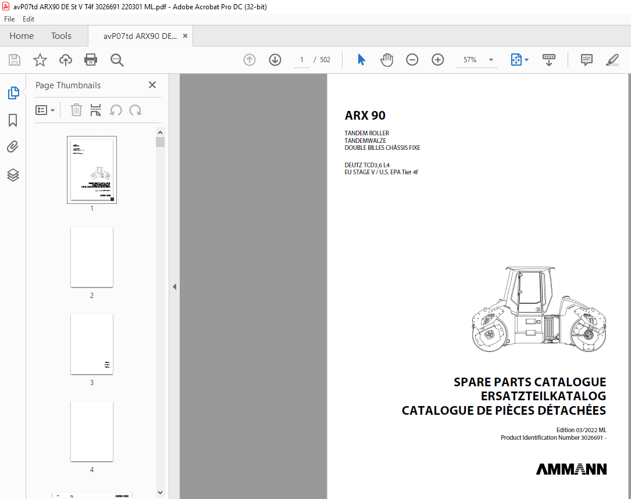Image resolution: width=631 pixels, height=499 pixels.
Task: Click the EU STAGE V / U.S. EPA Tier 4f text
Action: point(381,172)
